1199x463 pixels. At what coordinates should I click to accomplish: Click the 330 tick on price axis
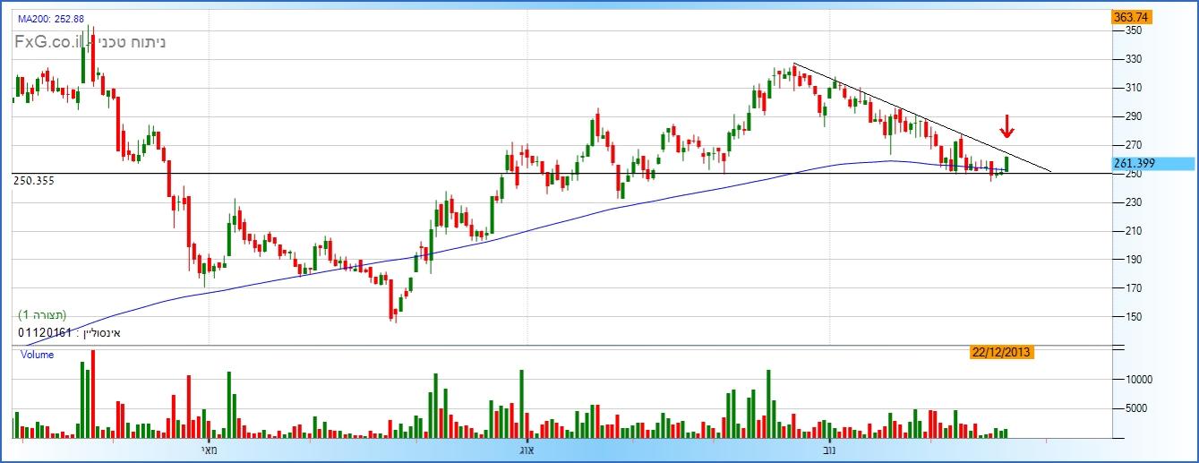(1133, 59)
